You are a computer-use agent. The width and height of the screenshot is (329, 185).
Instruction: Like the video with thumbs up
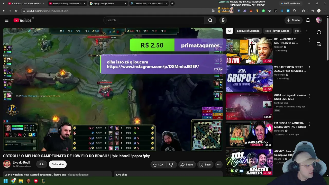pos(158,164)
